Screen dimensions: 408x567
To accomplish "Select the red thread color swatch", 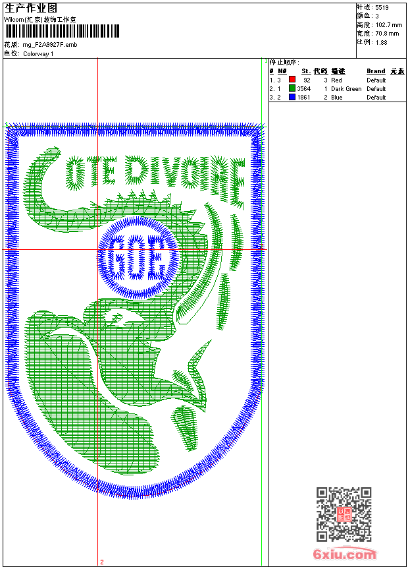I will point(292,80).
